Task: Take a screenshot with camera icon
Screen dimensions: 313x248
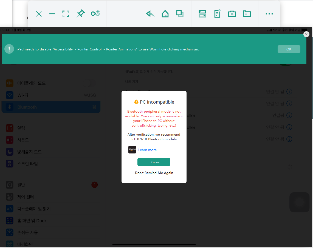Action: [x=232, y=14]
